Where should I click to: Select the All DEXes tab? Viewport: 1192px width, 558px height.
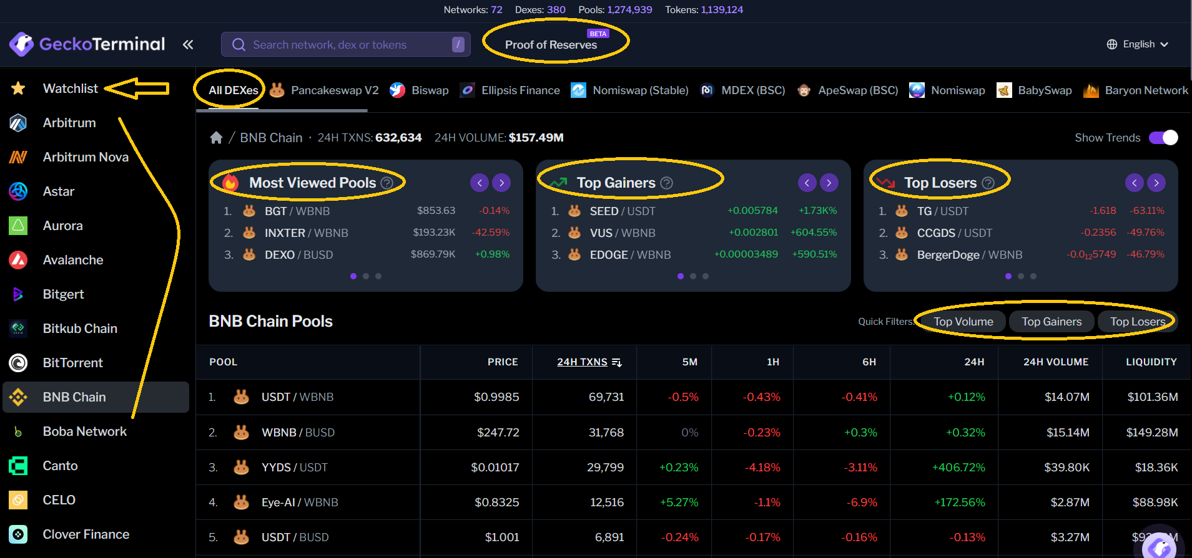point(233,90)
